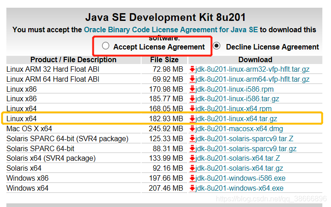Image resolution: width=331 pixels, height=207 pixels.
Task: Select the Linux ARM 32 Hard Float ABI description
Action: 53,69
